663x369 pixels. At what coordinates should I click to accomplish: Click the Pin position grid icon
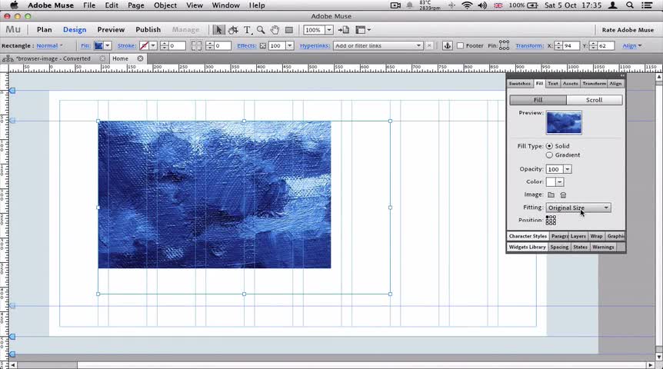coord(504,45)
